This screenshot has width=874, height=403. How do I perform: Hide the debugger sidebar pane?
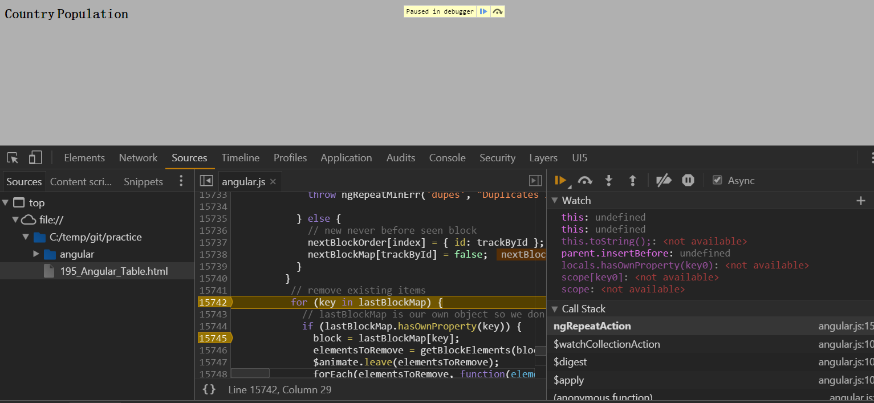pyautogui.click(x=535, y=181)
